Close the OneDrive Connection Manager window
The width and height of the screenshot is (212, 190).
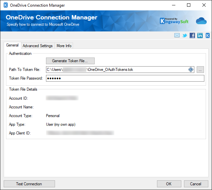[x=204, y=5]
